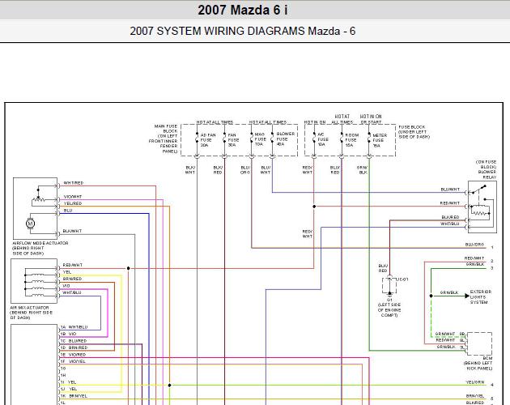Click the dashed BCM module box
Screen dimensions: 510x405
coord(479,343)
